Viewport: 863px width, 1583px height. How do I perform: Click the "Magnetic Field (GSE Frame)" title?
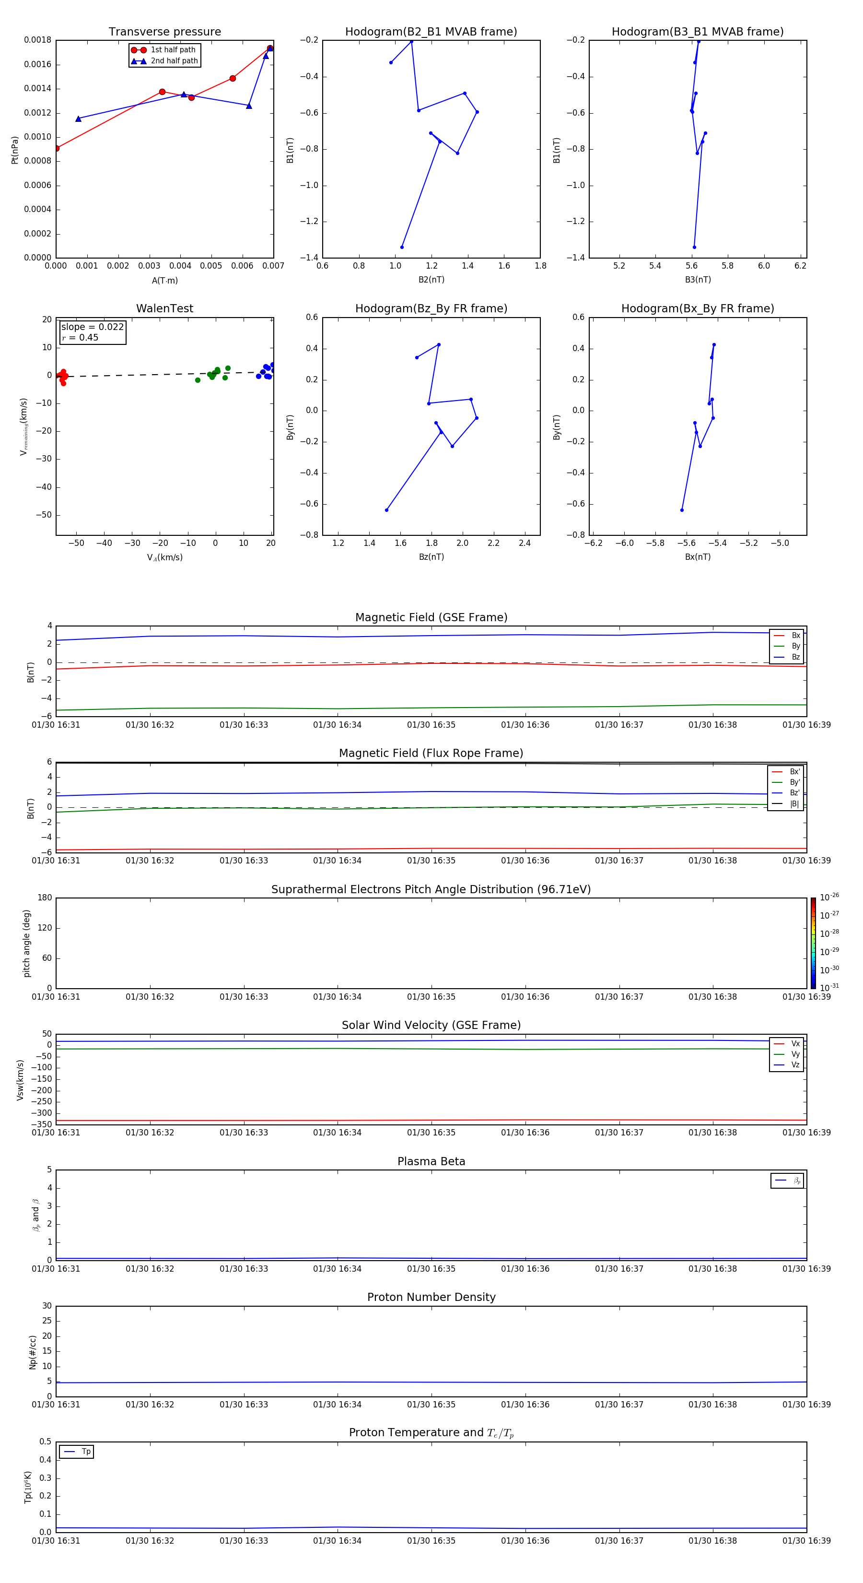click(431, 617)
